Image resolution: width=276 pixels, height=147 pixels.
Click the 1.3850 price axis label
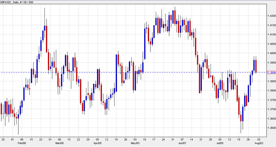tap(272, 81)
